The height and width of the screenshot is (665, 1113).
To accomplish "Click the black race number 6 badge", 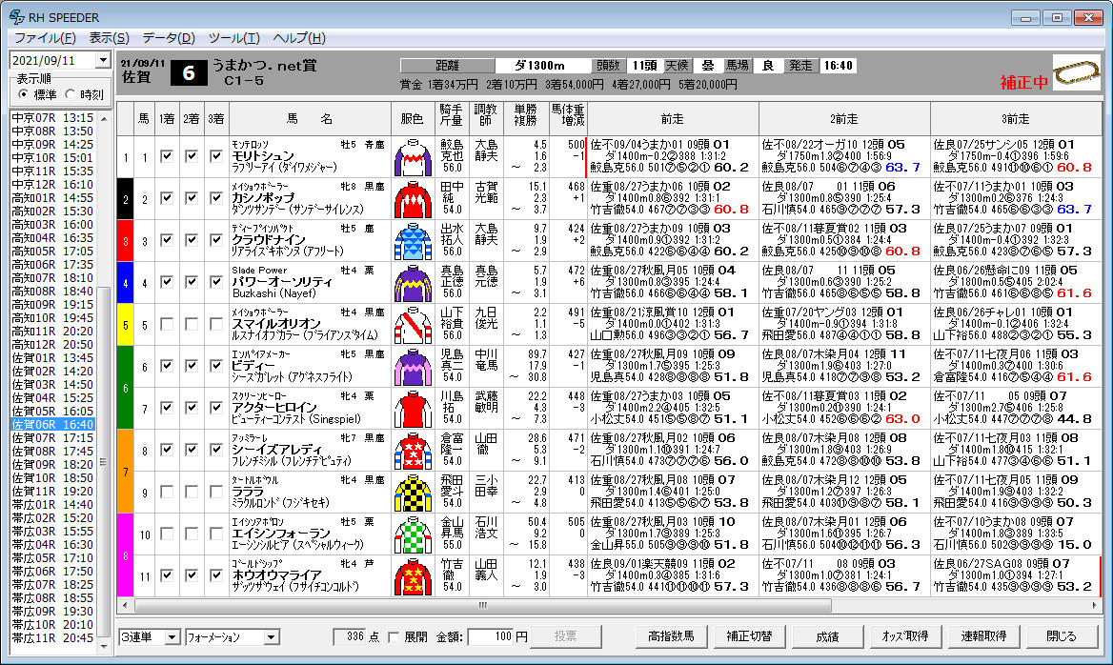I will (x=188, y=72).
